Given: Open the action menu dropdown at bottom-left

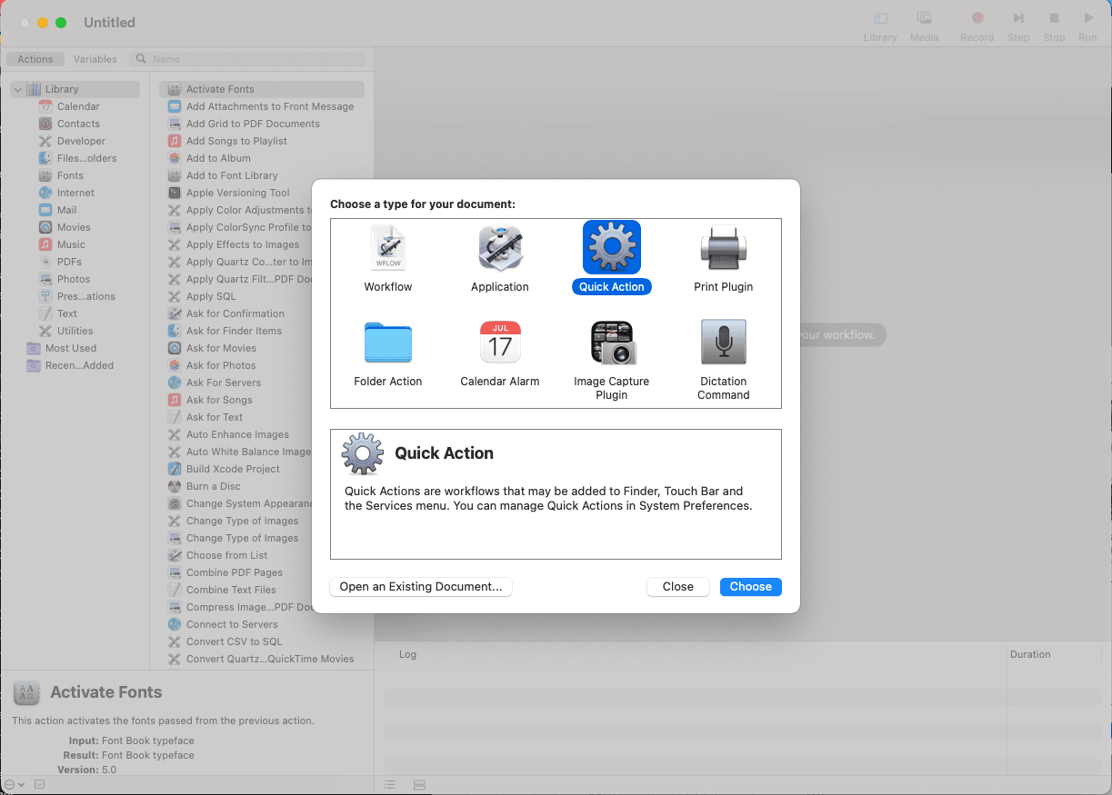Looking at the screenshot, I should 14,784.
